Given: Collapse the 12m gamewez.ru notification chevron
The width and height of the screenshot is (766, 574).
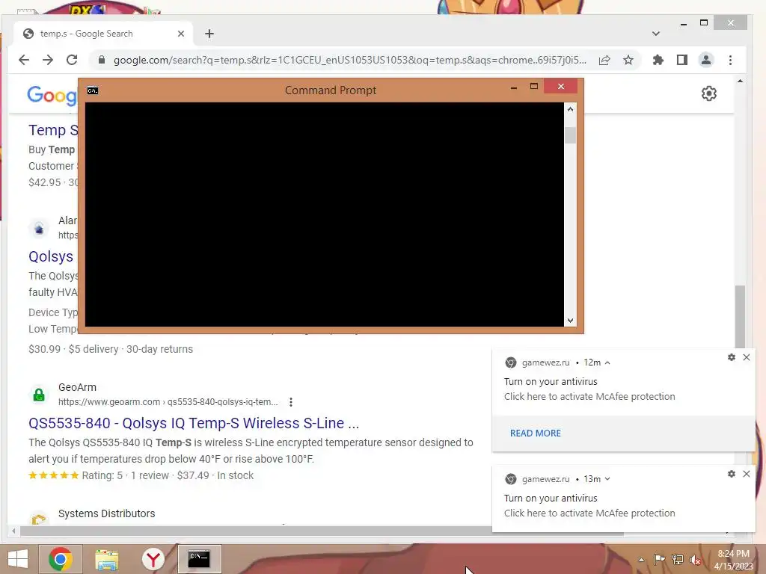Looking at the screenshot, I should (607, 362).
